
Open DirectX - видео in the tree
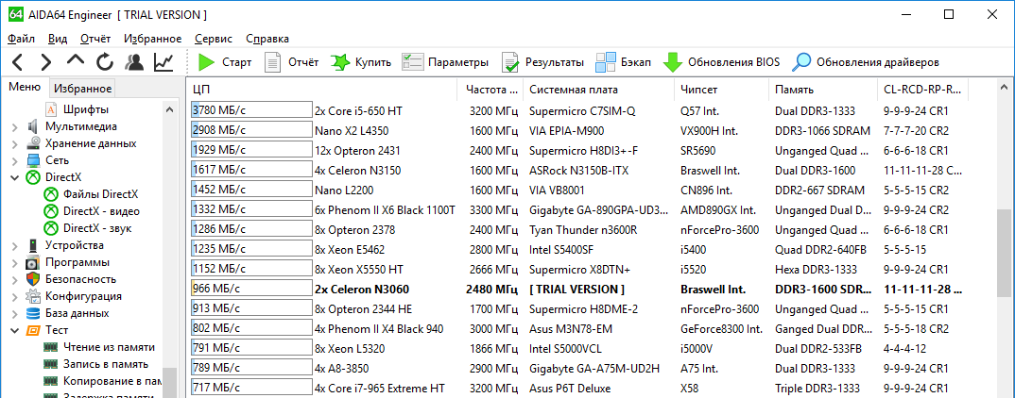click(101, 210)
